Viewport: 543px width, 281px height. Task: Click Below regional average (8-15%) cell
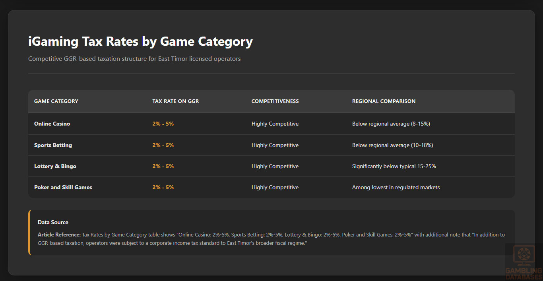391,124
